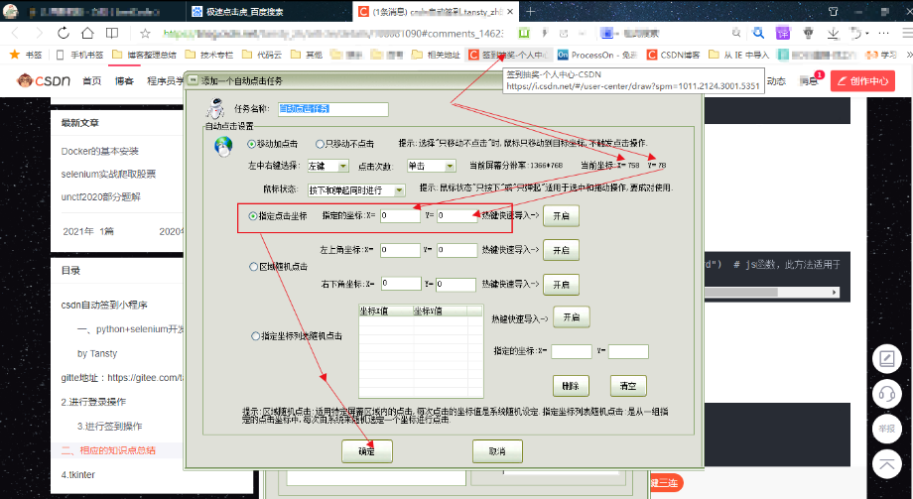Open the 技术专栏 bookmark folder
Screen dimensions: 913x499
tap(209, 55)
